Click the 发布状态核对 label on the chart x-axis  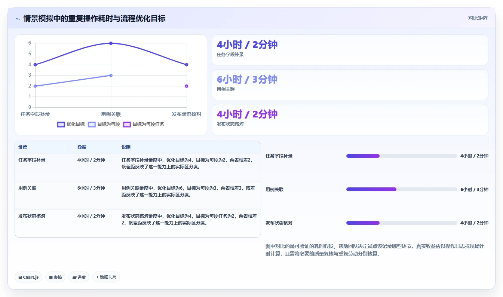(x=186, y=114)
